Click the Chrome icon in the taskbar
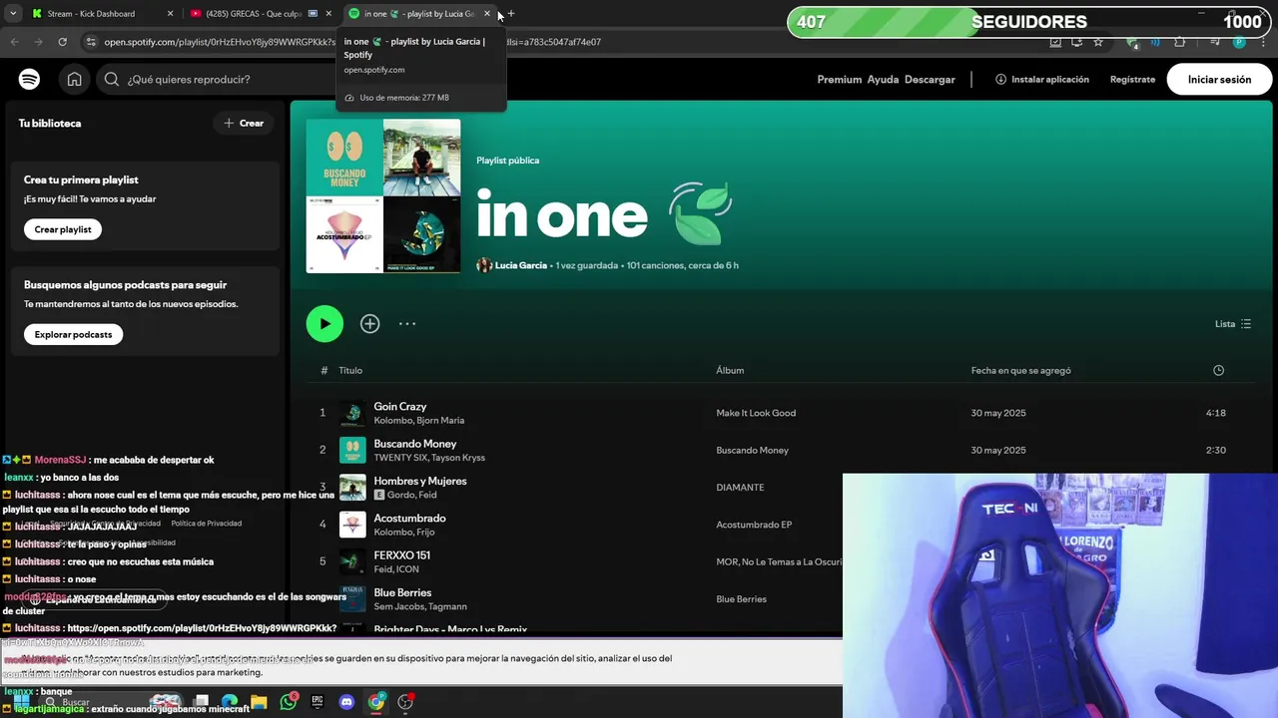The height and width of the screenshot is (718, 1278). (x=376, y=702)
